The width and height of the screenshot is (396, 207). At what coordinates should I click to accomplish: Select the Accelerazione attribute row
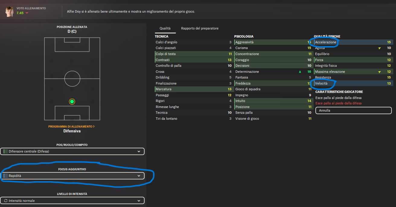pos(353,42)
